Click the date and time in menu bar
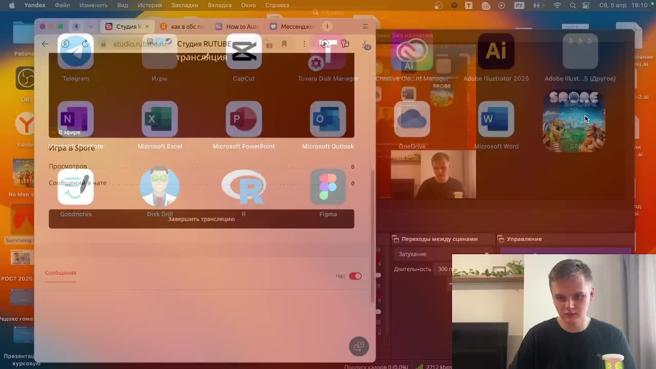Image resolution: width=656 pixels, height=369 pixels. pos(623,5)
